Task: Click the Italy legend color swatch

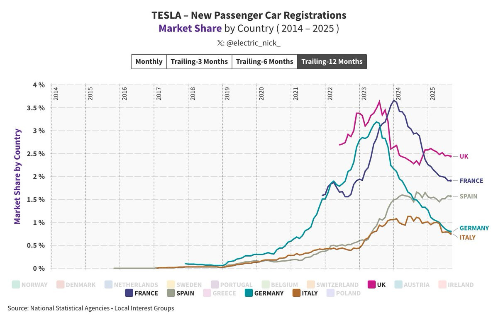Action: [x=297, y=293]
